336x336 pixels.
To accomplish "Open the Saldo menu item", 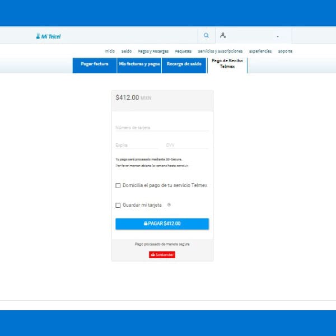I will click(x=127, y=51).
